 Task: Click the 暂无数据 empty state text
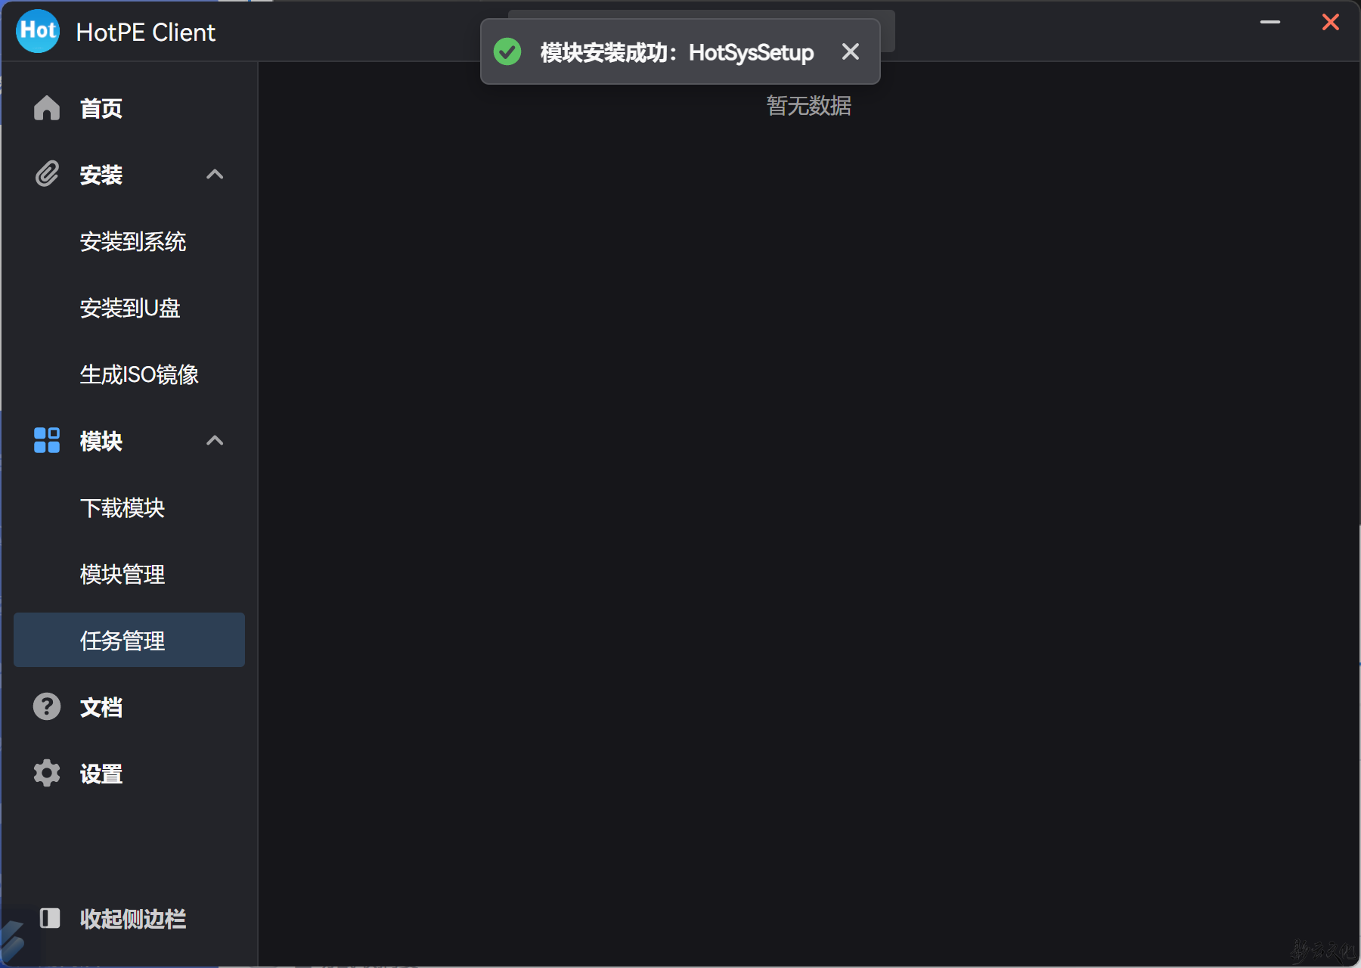coord(809,105)
